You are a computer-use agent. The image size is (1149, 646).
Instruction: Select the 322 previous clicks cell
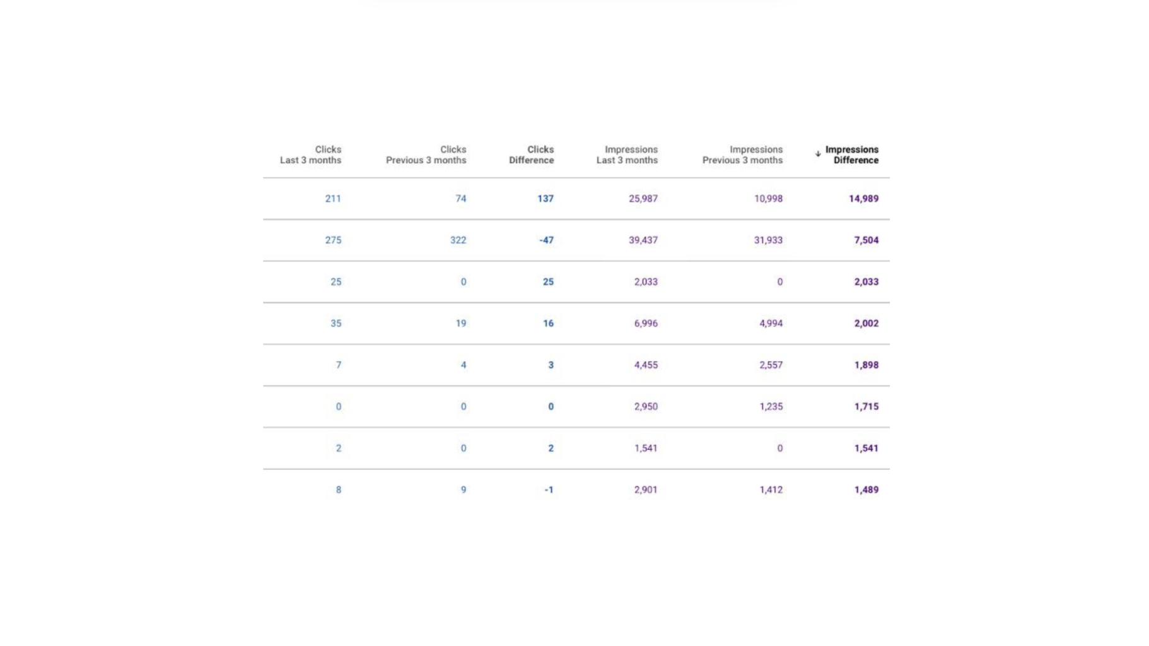coord(458,240)
